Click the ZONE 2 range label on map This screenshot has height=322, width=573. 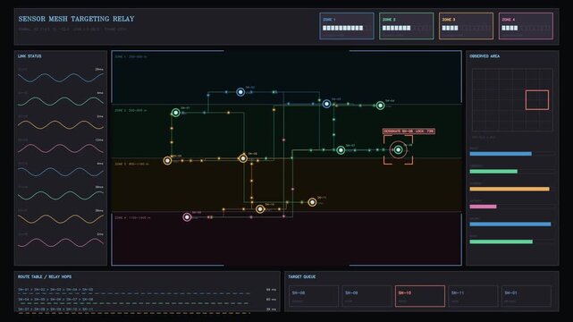[131, 110]
